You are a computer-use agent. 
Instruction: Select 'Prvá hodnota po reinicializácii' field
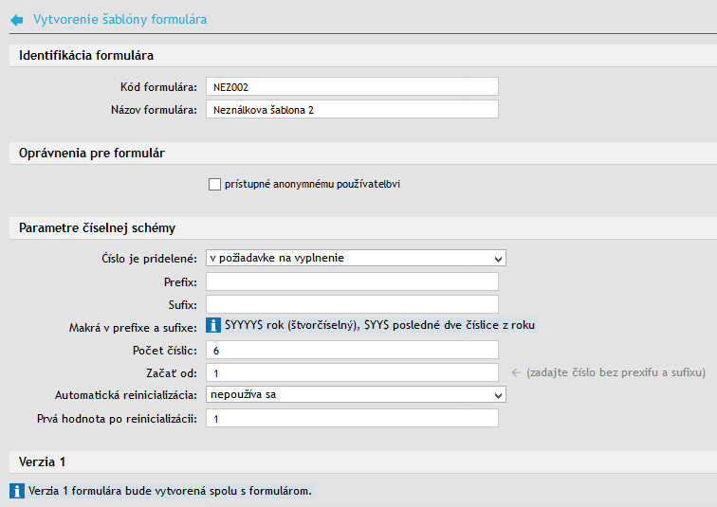(x=351, y=418)
